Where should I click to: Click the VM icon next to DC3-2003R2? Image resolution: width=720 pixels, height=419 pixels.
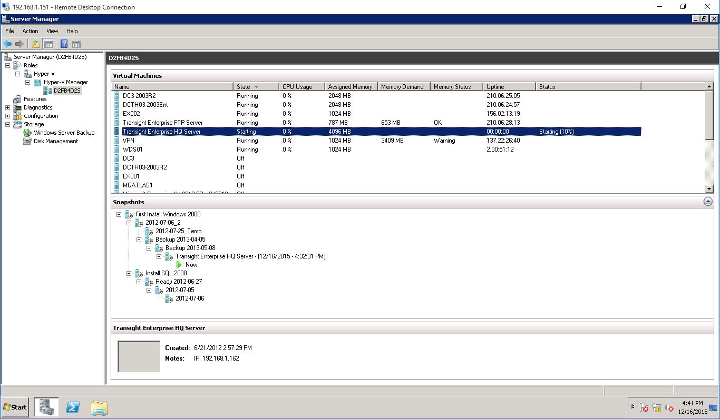pyautogui.click(x=116, y=96)
